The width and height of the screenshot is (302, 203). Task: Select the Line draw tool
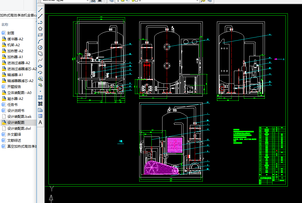(40, 10)
